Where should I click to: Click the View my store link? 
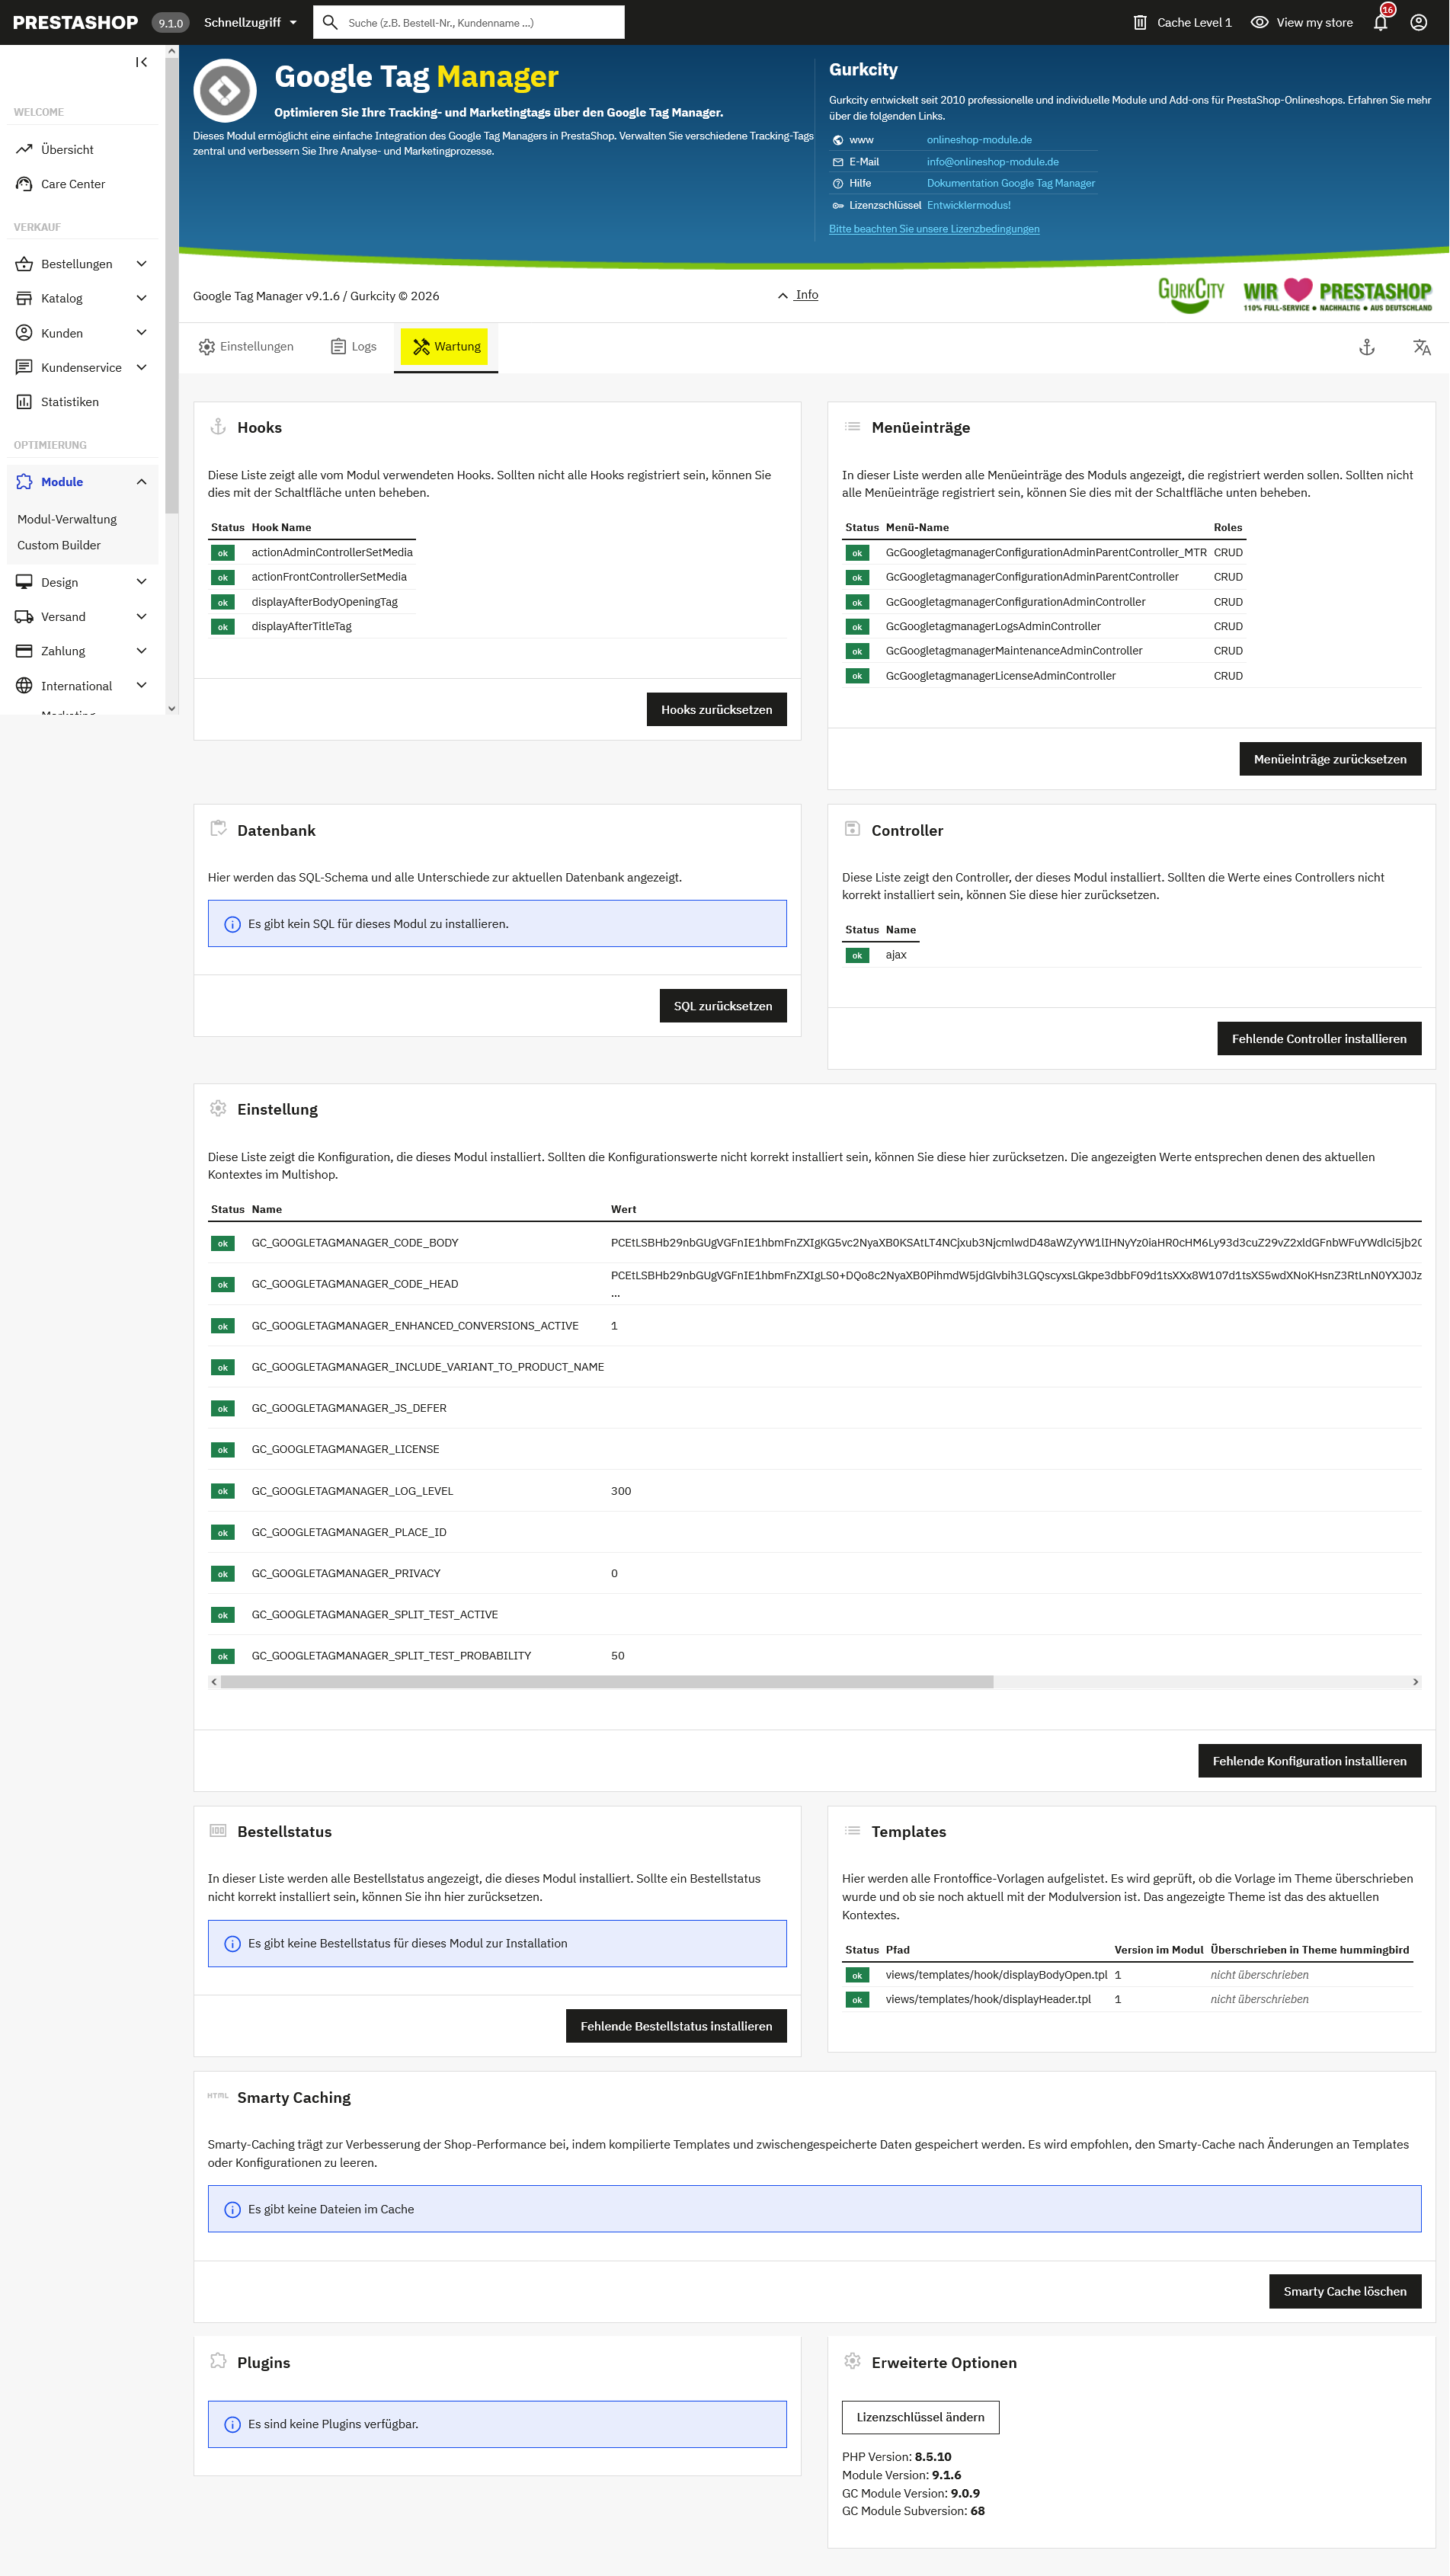1314,22
